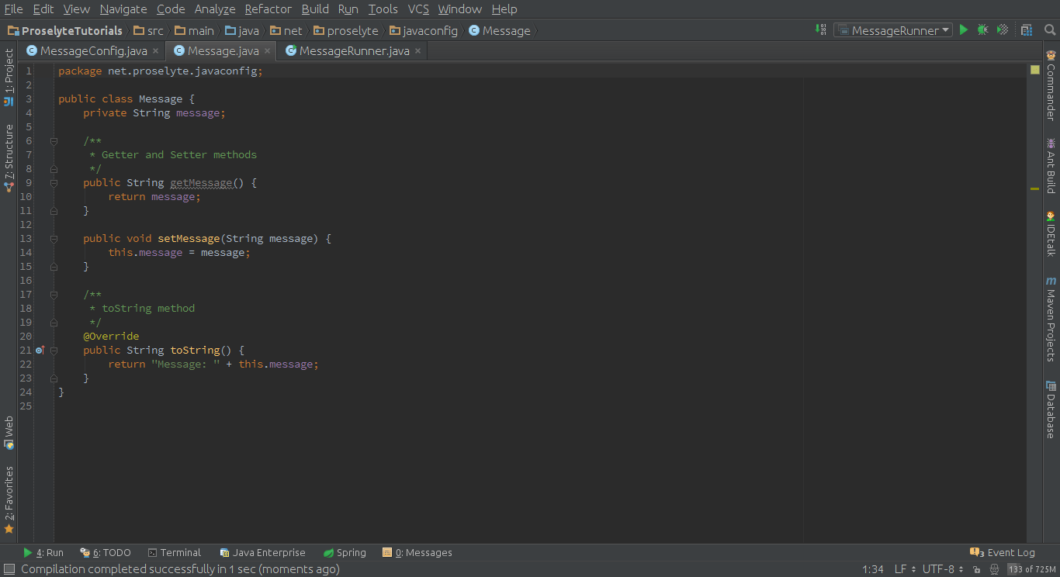Open the Refactor menu
1060x577 pixels.
coord(268,9)
